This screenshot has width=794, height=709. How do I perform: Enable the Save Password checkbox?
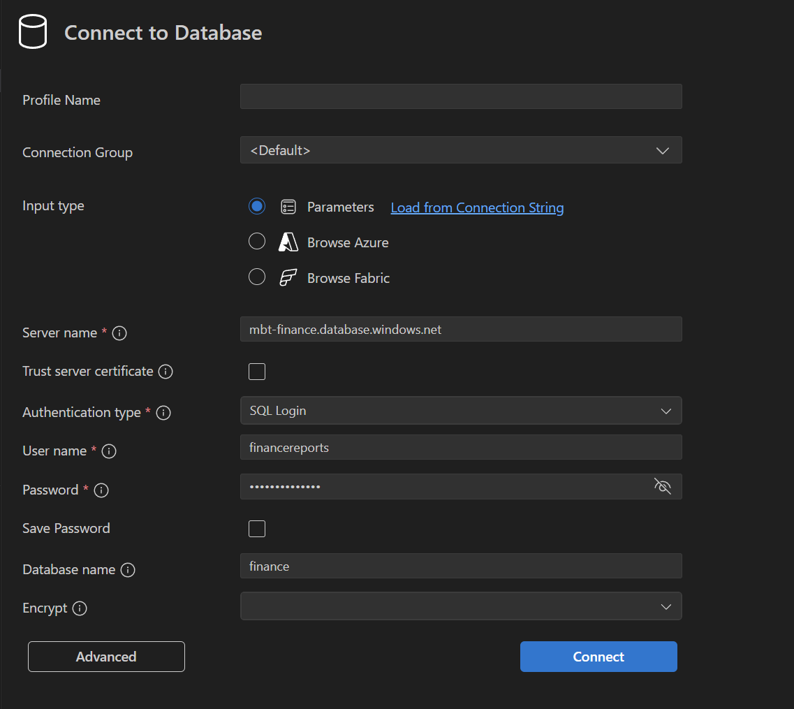click(257, 529)
